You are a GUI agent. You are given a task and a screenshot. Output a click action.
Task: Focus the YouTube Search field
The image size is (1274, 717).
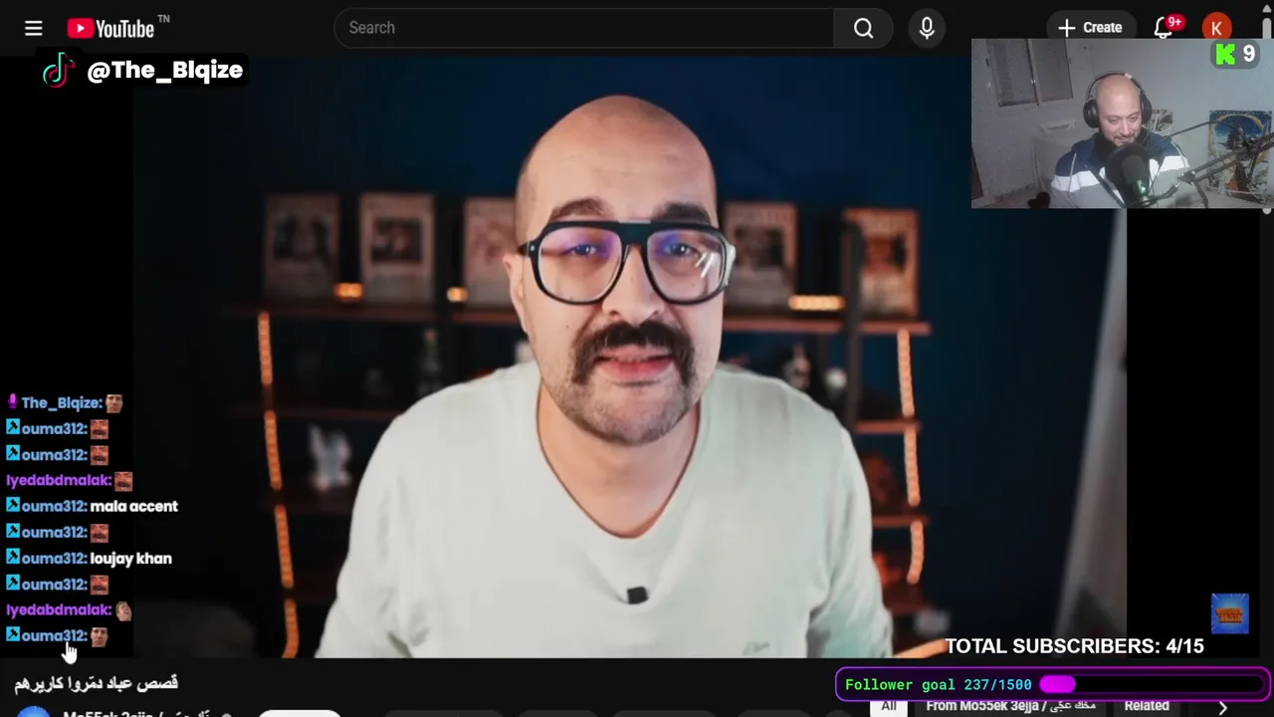(584, 28)
